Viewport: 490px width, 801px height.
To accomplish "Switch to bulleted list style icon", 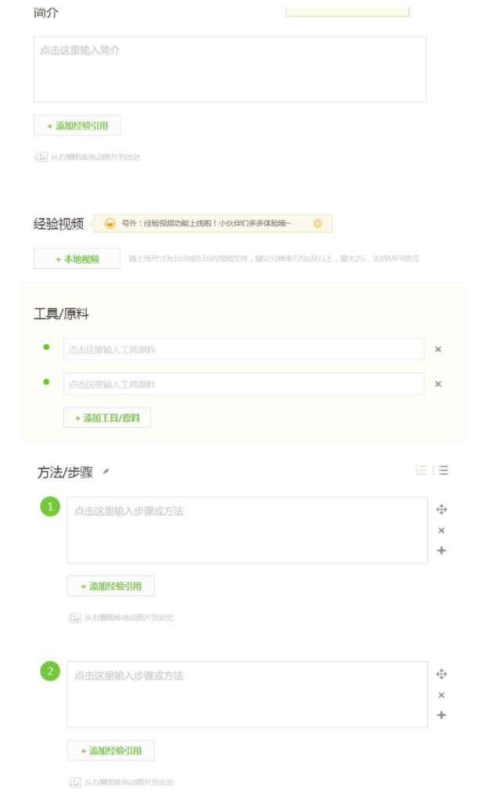I will pos(444,470).
